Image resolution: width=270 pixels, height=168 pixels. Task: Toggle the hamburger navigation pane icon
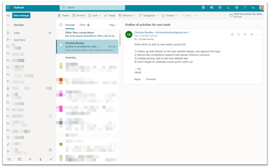pos(8,16)
